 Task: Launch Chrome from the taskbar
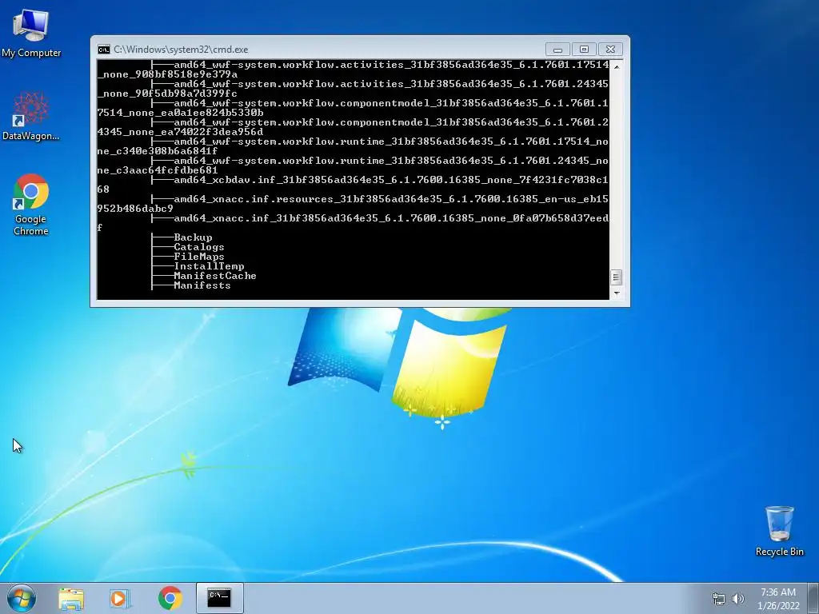(x=170, y=598)
